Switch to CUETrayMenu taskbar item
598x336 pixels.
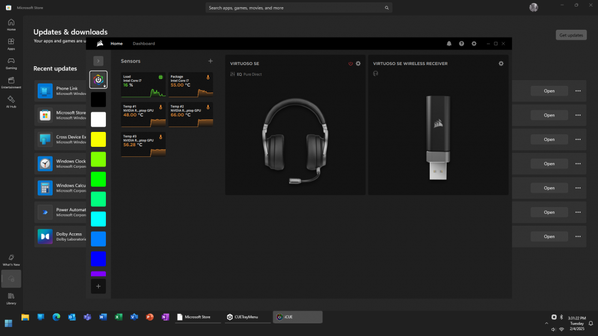click(248, 317)
